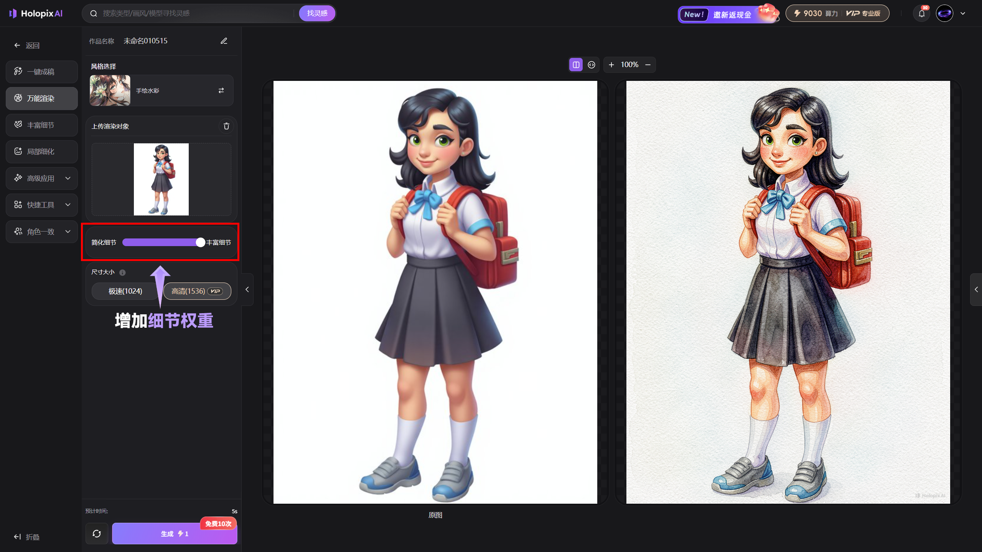982x552 pixels.
Task: Switch to slider compare view mode
Action: click(592, 65)
